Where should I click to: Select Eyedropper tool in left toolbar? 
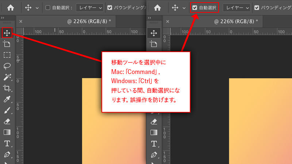[x=7, y=99]
